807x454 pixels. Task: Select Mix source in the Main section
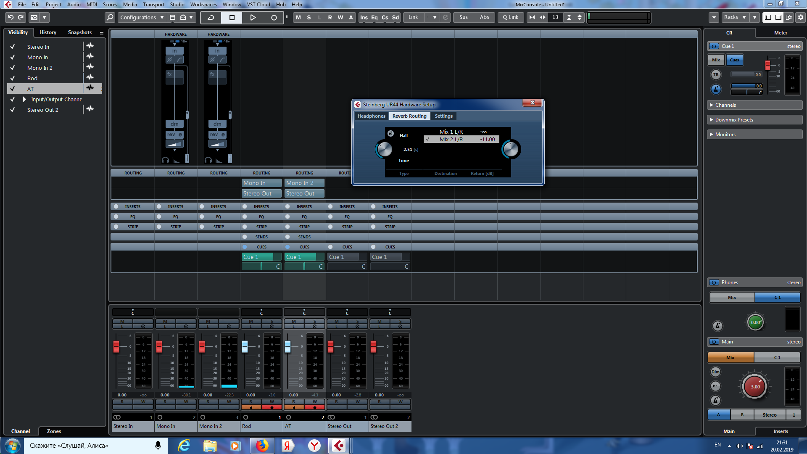(731, 357)
